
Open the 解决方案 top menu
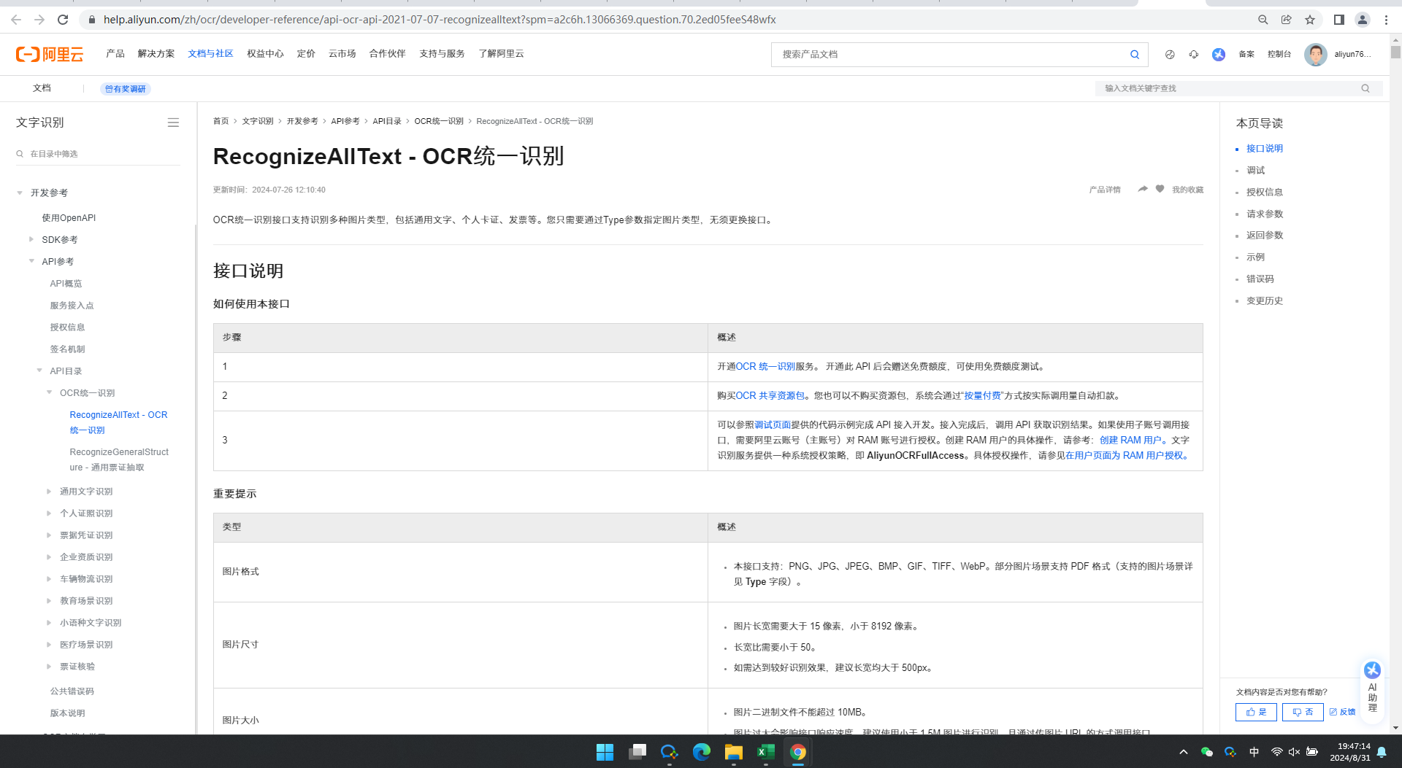pyautogui.click(x=156, y=54)
